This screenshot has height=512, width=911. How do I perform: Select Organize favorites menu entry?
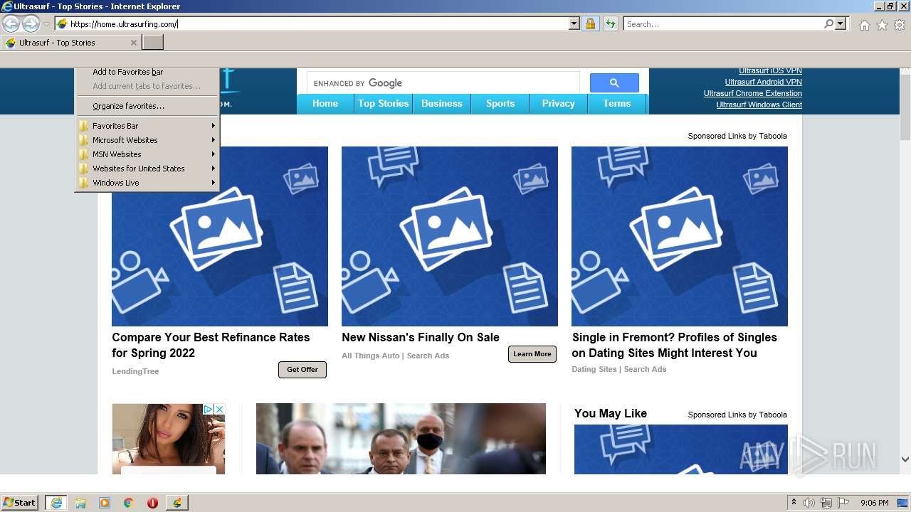[147, 106]
